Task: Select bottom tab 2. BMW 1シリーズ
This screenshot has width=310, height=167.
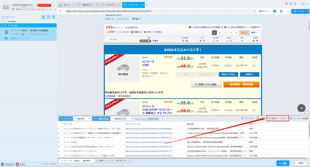Action: coord(114,161)
